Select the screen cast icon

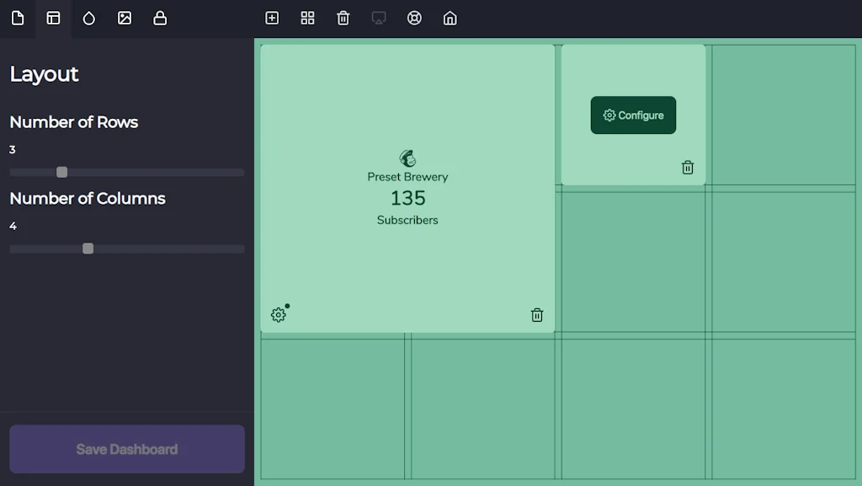pos(378,17)
